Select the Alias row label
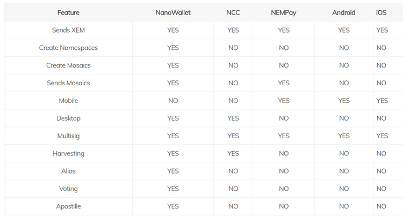Viewport: 403px width, 224px height. pyautogui.click(x=68, y=171)
